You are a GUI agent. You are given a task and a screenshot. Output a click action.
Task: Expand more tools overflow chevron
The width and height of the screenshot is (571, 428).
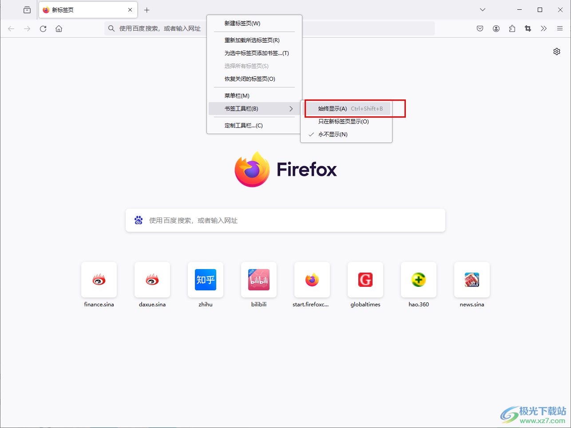click(x=544, y=28)
